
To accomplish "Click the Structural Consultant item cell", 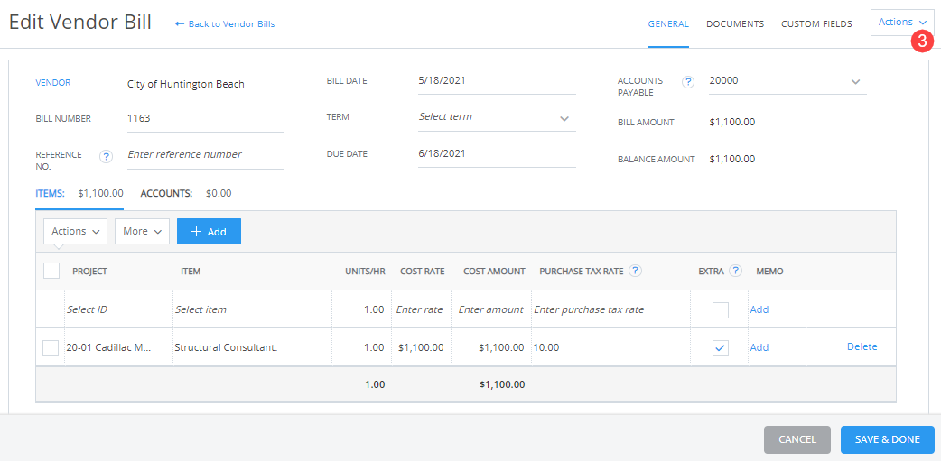I will (x=252, y=347).
